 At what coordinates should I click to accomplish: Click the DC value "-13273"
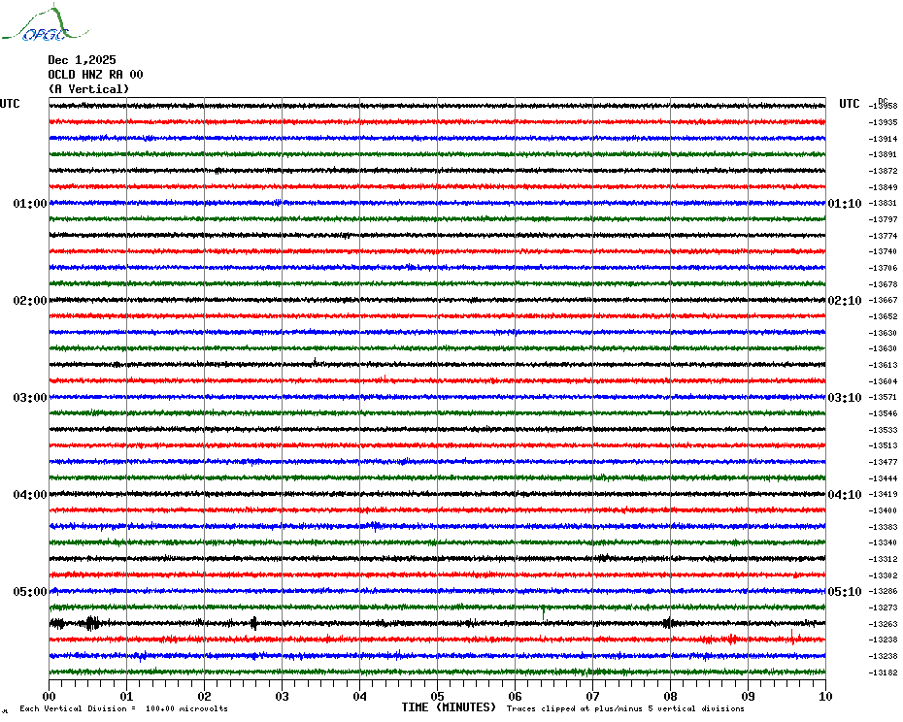(883, 608)
